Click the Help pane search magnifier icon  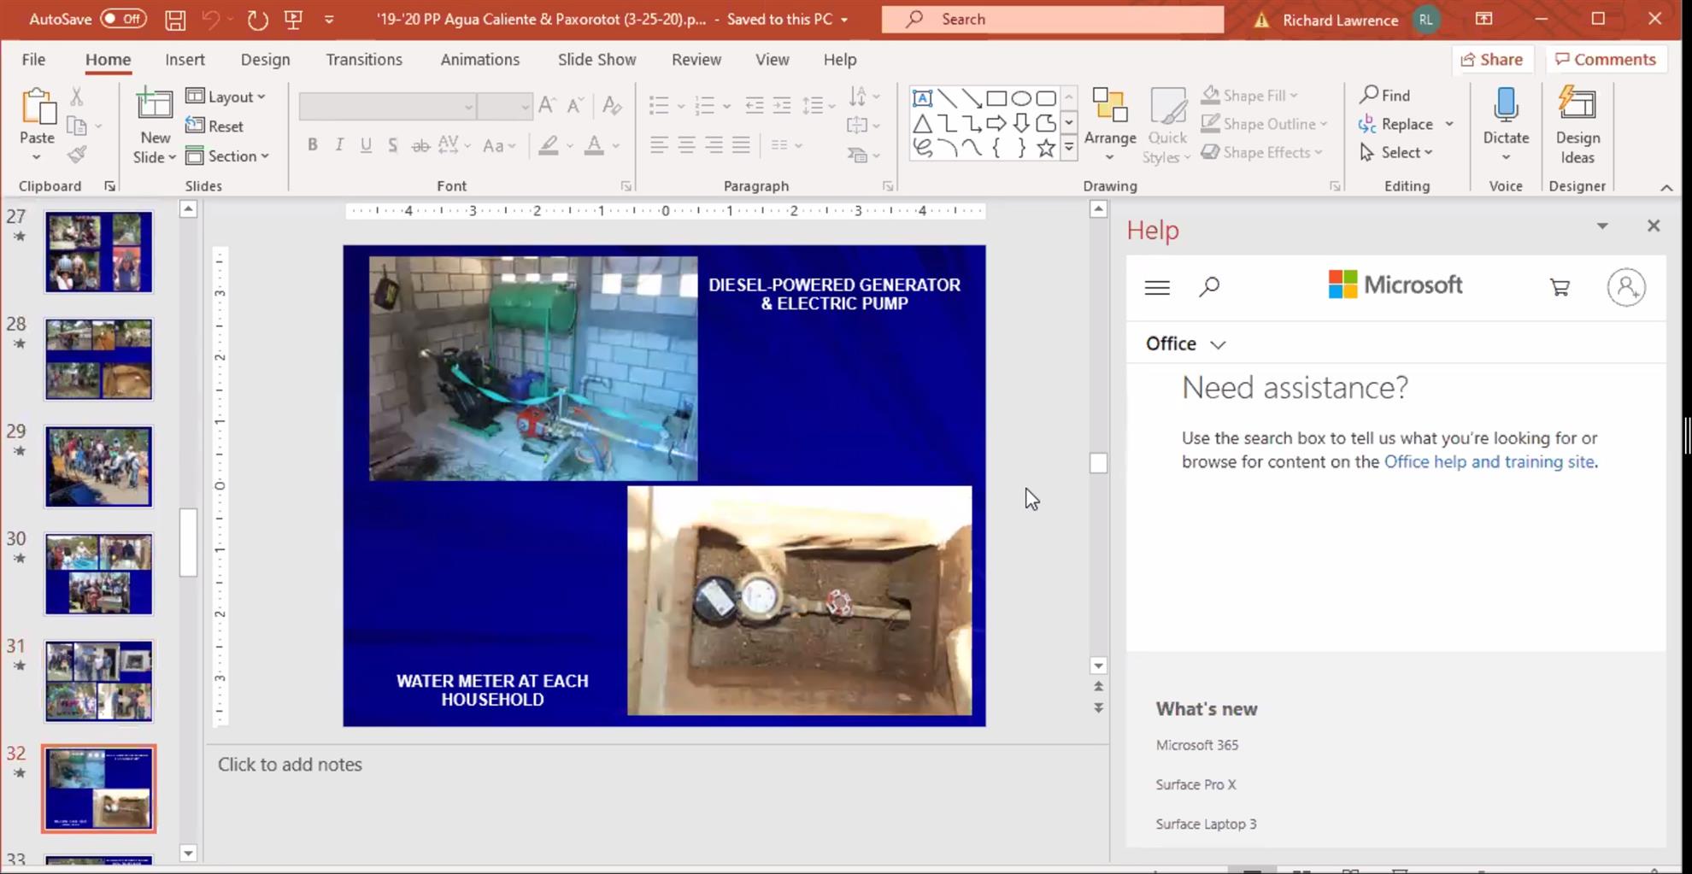point(1208,288)
